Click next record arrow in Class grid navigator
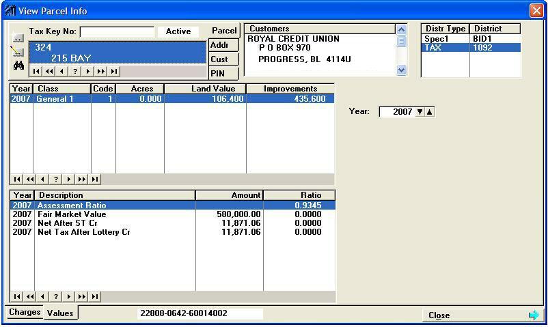Image resolution: width=548 pixels, height=327 pixels. click(x=68, y=180)
